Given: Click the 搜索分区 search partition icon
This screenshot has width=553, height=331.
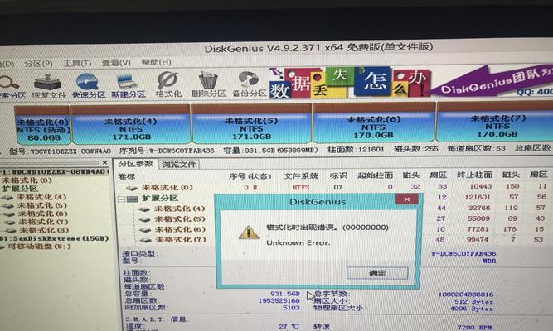Looking at the screenshot, I should tap(12, 87).
